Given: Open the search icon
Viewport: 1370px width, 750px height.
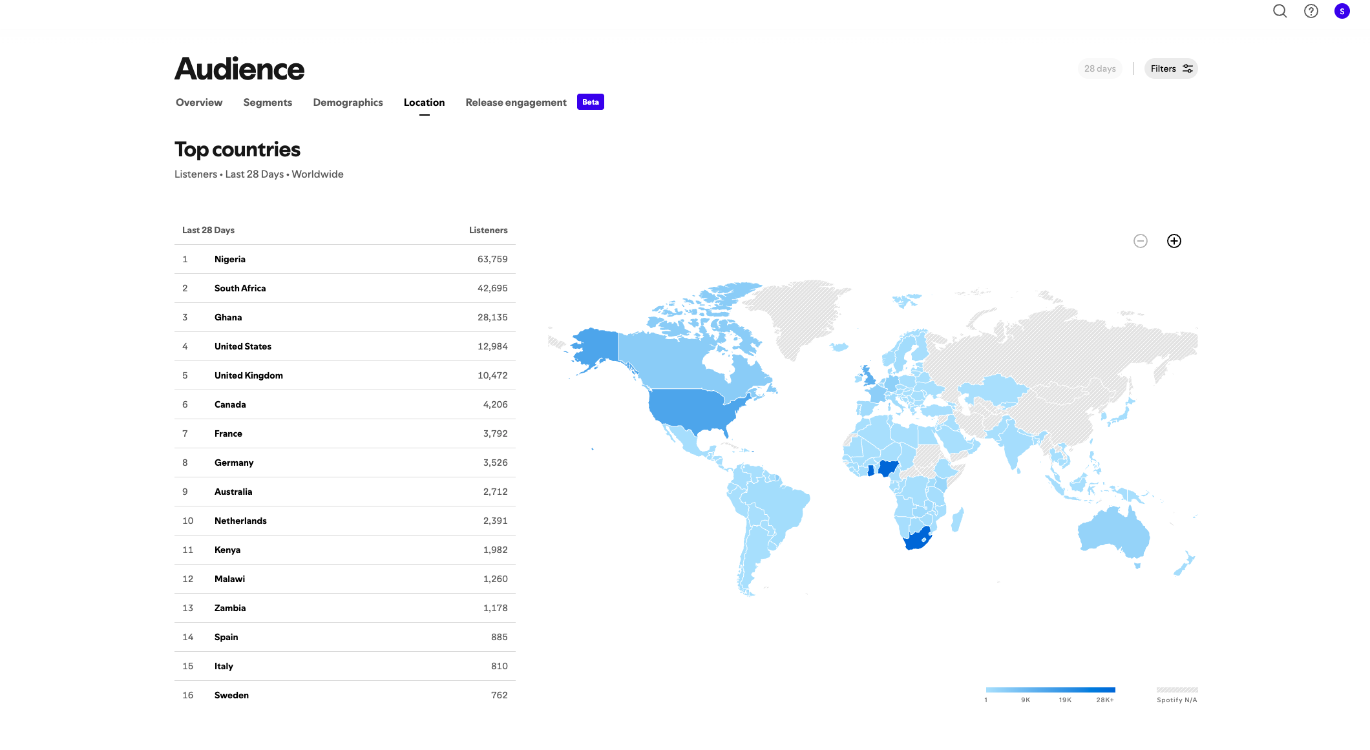Looking at the screenshot, I should pos(1280,11).
